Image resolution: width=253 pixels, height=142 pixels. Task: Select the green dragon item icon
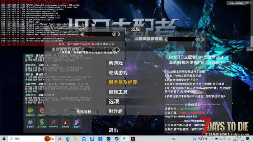click(x=31, y=111)
